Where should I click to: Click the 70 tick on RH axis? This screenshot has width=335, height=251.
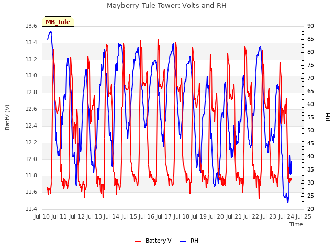click(x=310, y=78)
